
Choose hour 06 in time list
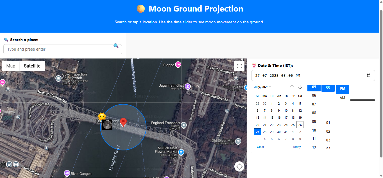coord(314,96)
